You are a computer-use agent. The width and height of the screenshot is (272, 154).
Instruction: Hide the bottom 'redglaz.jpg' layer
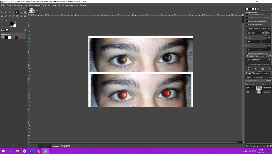[x=247, y=92]
